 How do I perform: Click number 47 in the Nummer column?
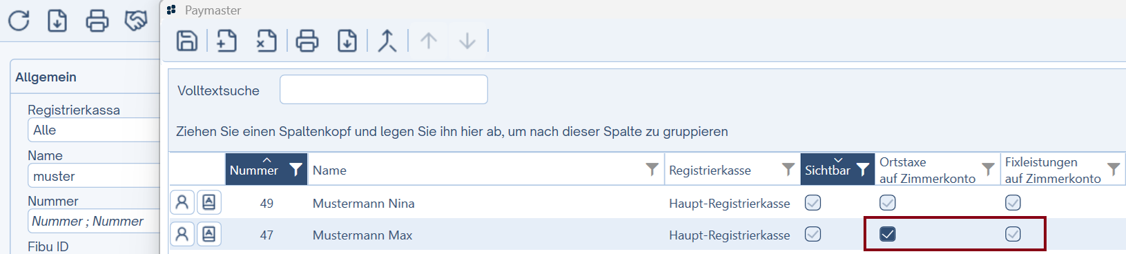tap(266, 235)
